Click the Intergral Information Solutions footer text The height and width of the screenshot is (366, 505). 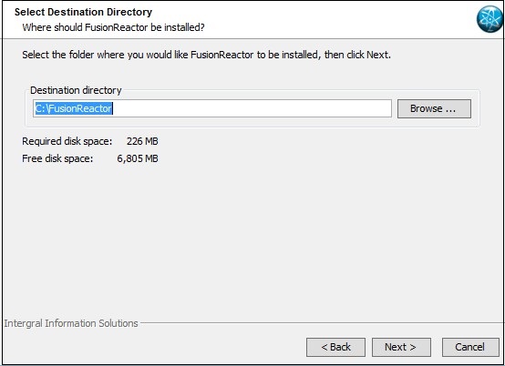coord(71,323)
